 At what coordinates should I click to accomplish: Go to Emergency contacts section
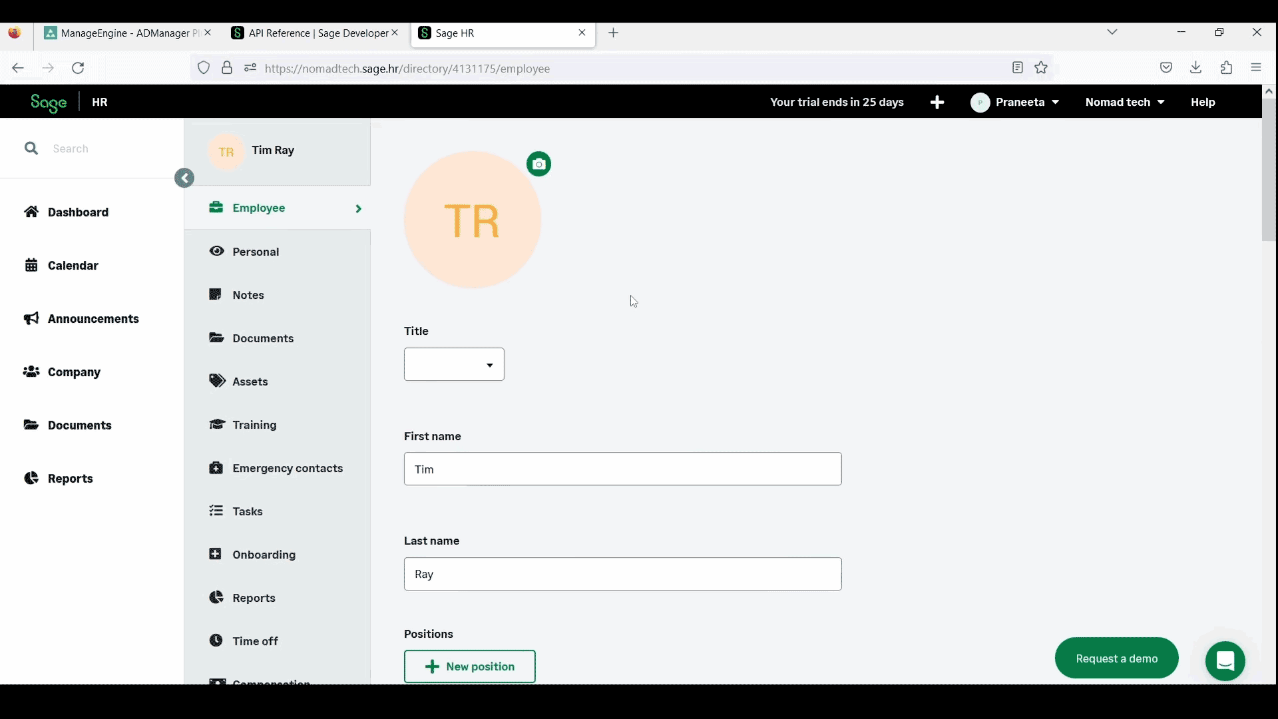288,469
